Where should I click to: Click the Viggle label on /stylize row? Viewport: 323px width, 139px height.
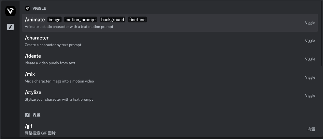[x=310, y=95]
